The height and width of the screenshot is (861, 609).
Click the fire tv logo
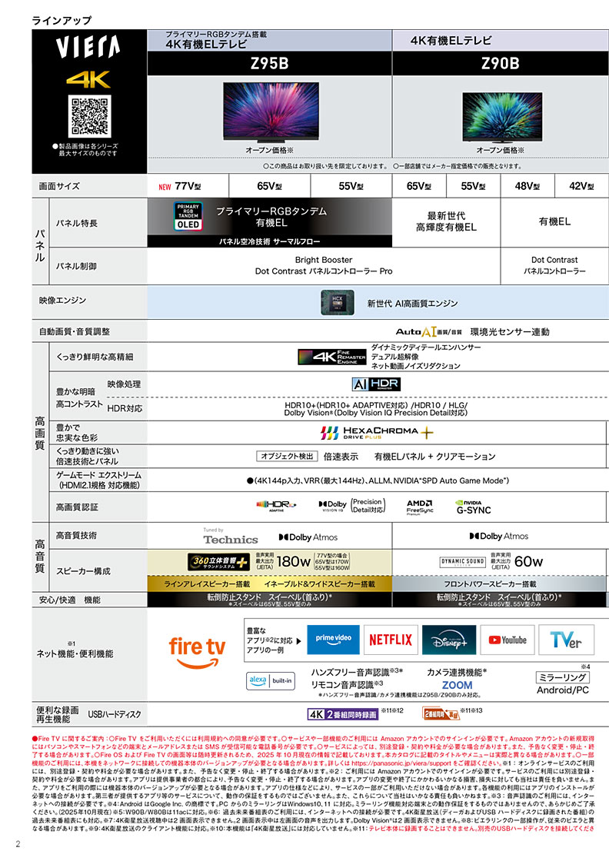[197, 648]
